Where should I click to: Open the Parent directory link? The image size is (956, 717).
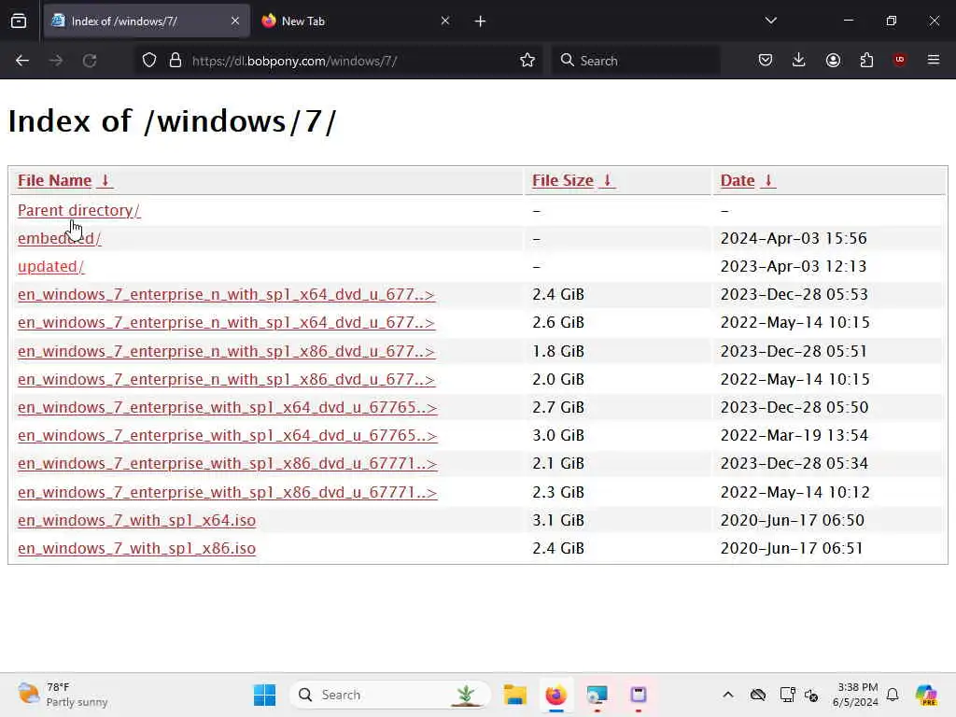[78, 210]
